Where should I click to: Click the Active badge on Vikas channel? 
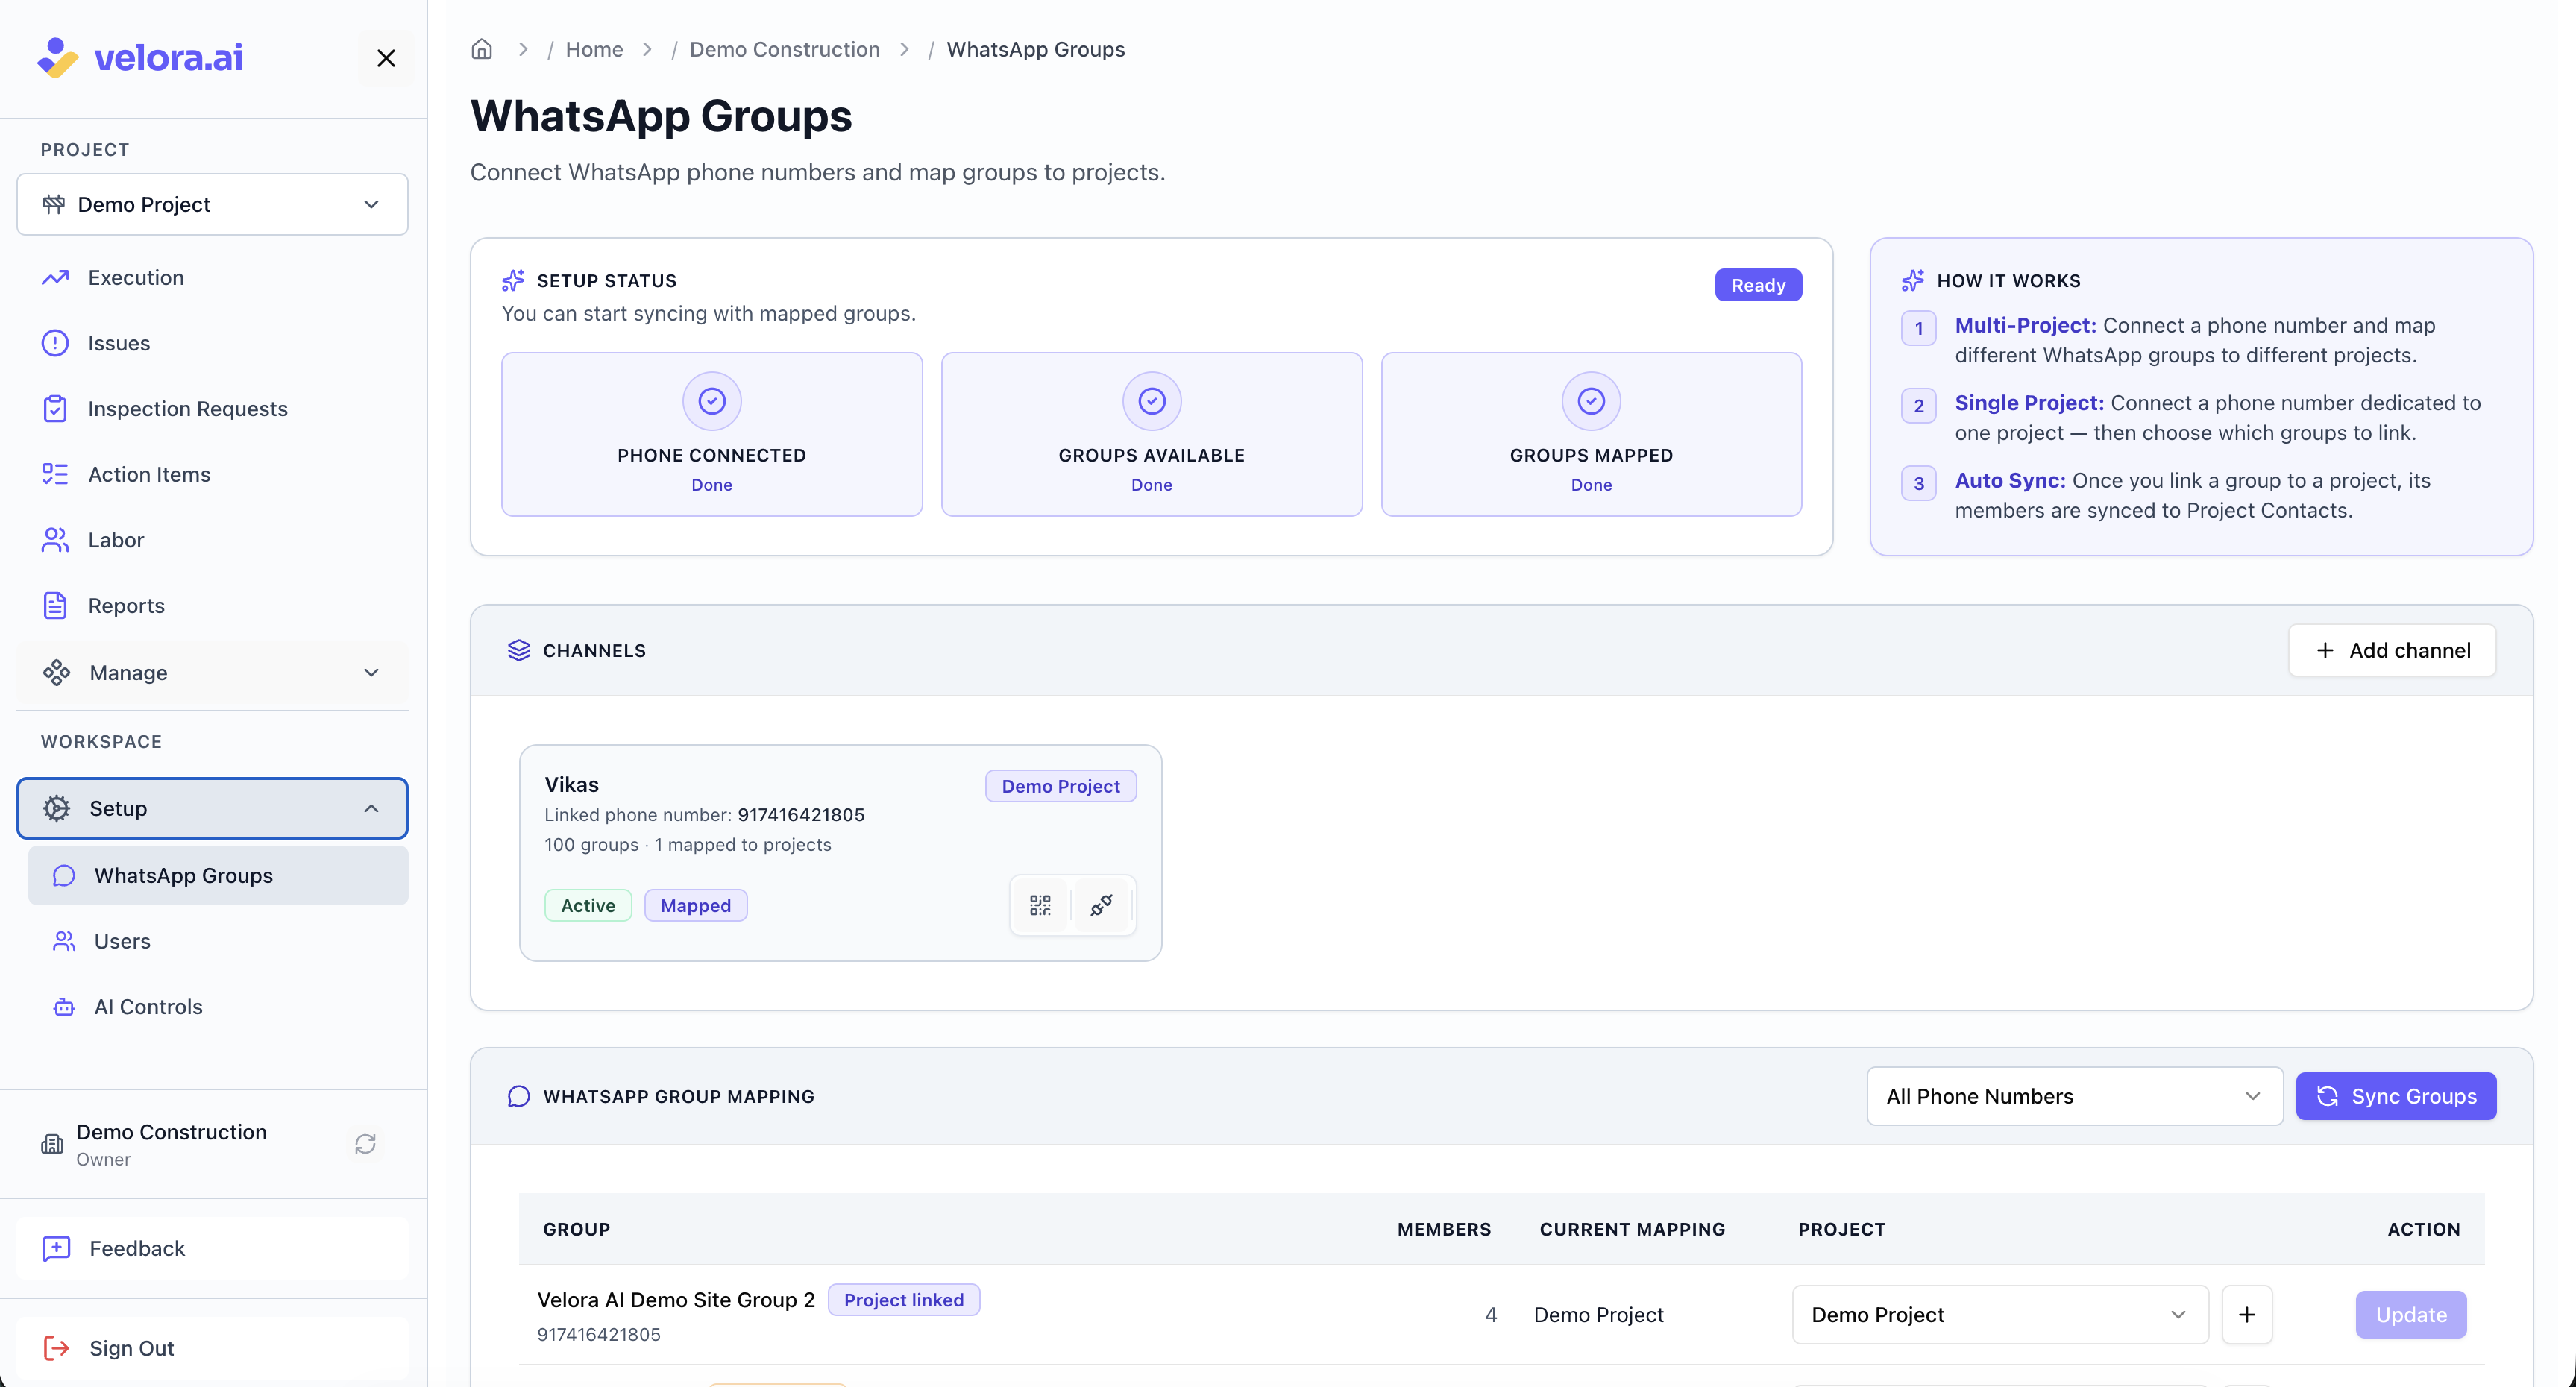tap(588, 905)
